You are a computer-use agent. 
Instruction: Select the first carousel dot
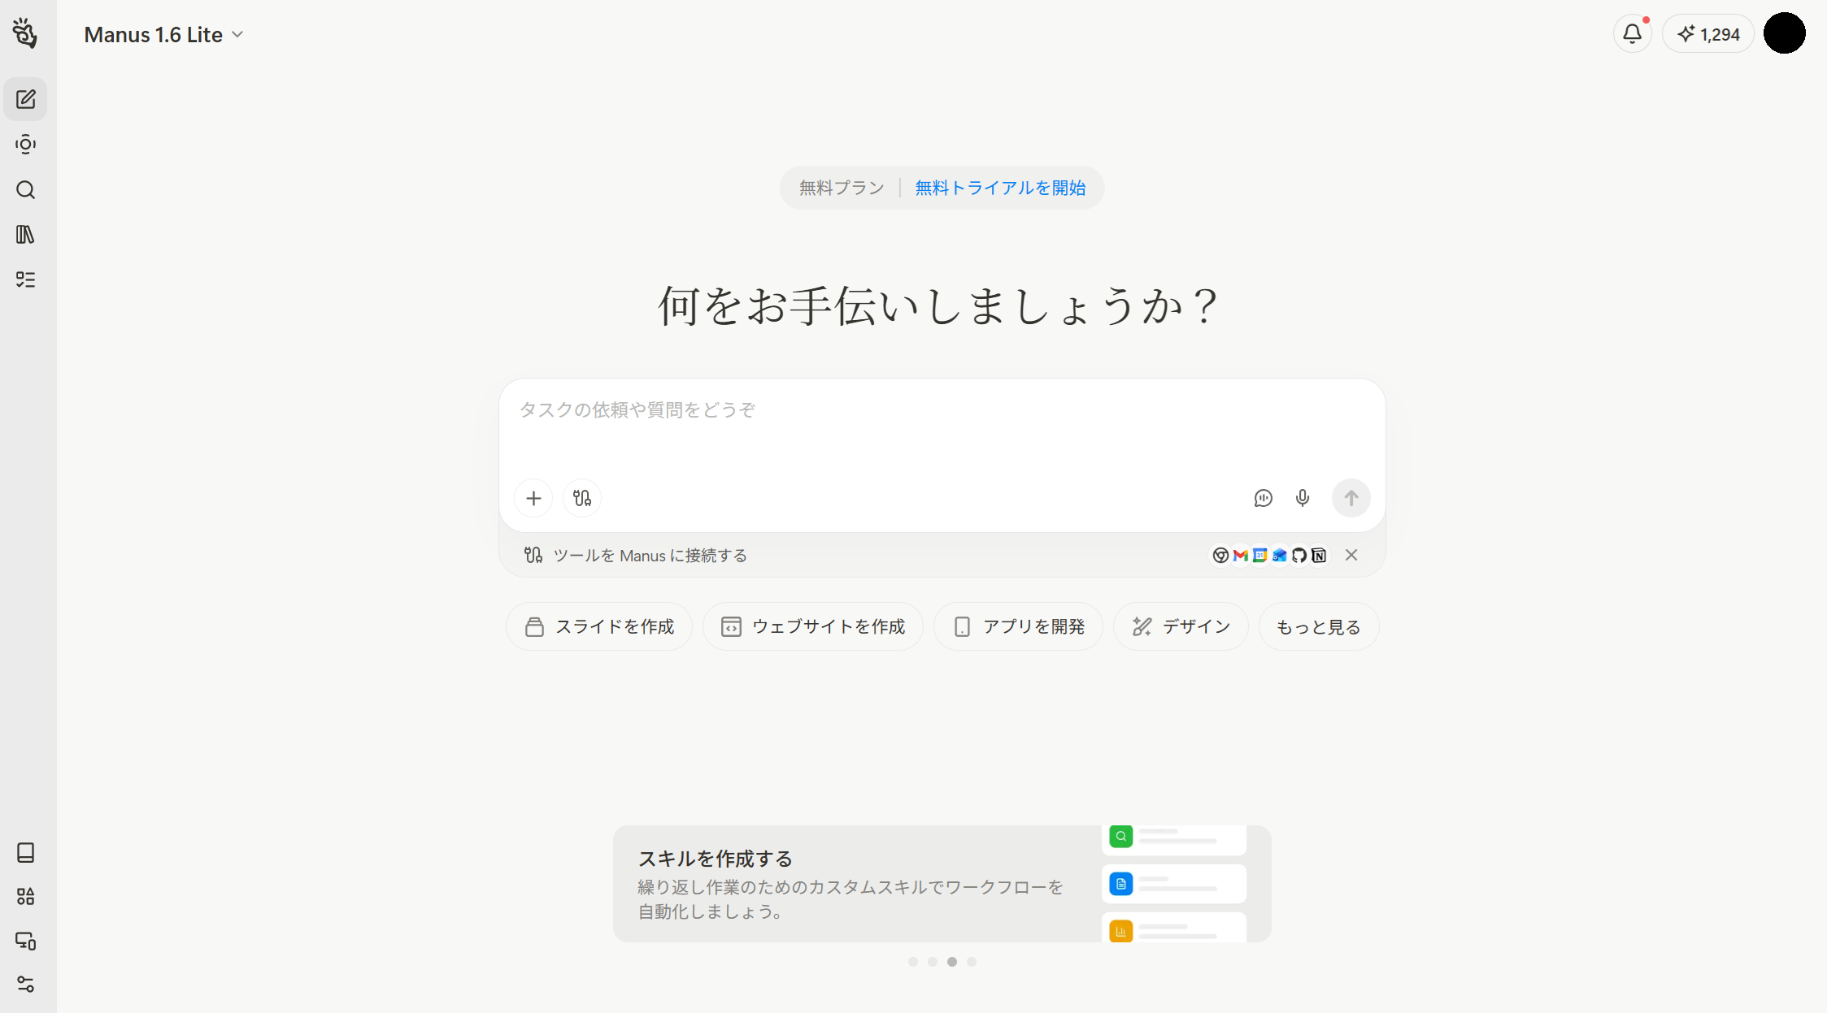point(913,962)
